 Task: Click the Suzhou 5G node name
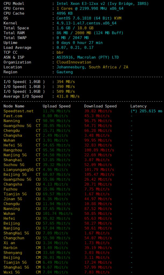pyautogui.click(x=14, y=165)
